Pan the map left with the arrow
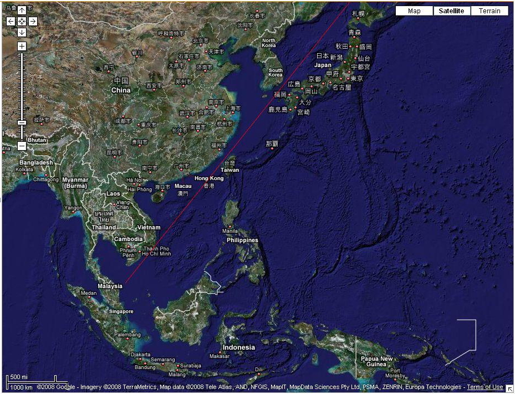 (11, 22)
